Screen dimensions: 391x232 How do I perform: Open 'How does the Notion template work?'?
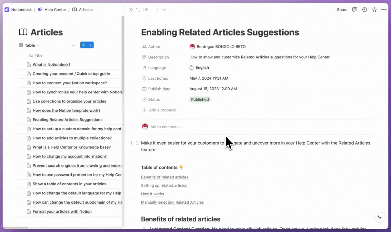(66, 111)
